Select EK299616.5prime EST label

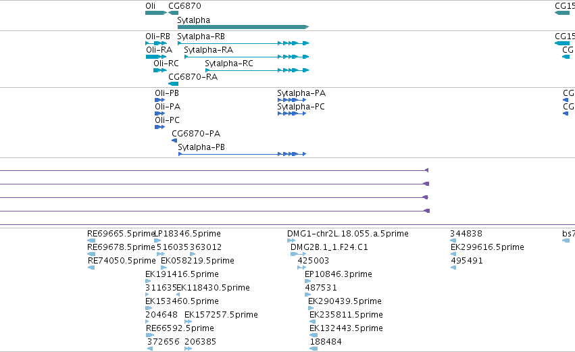tap(487, 247)
